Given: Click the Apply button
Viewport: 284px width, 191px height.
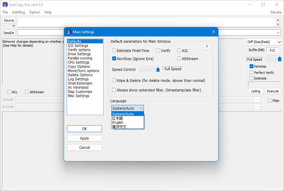Looking at the screenshot, I should coord(84,138).
